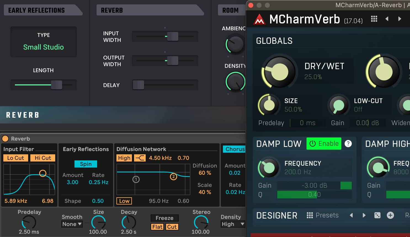This screenshot has width=410, height=237.
Task: Click the Ambience knob in Room section
Action: pos(235,44)
